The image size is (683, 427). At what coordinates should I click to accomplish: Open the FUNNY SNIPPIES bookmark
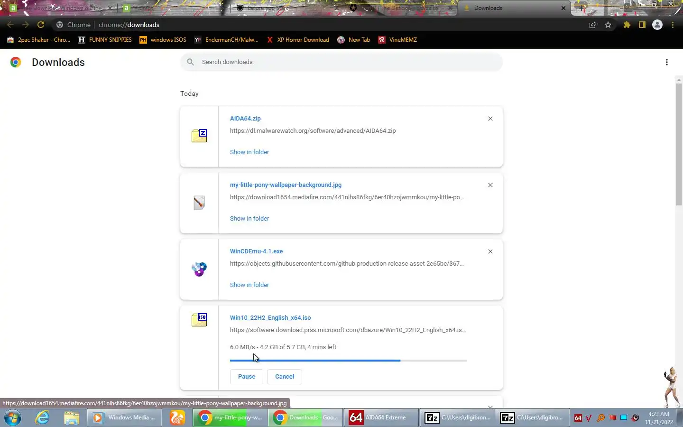(x=105, y=40)
